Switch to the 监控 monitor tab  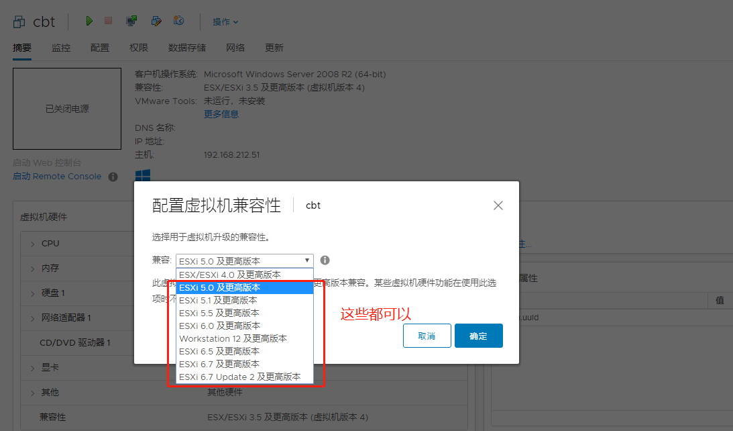61,48
